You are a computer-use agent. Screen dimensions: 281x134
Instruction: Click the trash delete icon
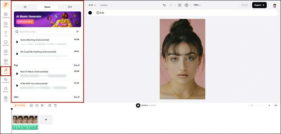[55, 105]
